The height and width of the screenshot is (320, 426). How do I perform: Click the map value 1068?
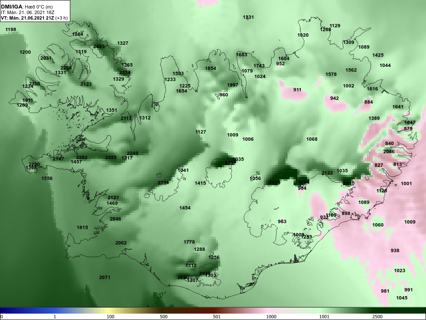(x=312, y=139)
